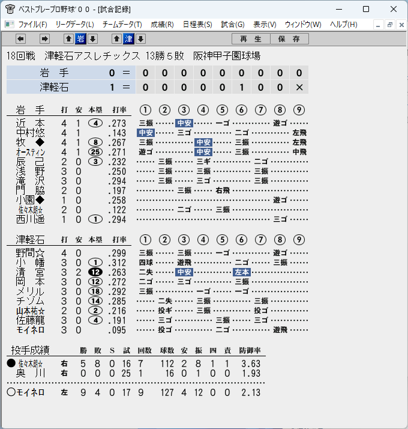Click the application icon in title bar
The width and height of the screenshot is (408, 429).
pyautogui.click(x=10, y=9)
